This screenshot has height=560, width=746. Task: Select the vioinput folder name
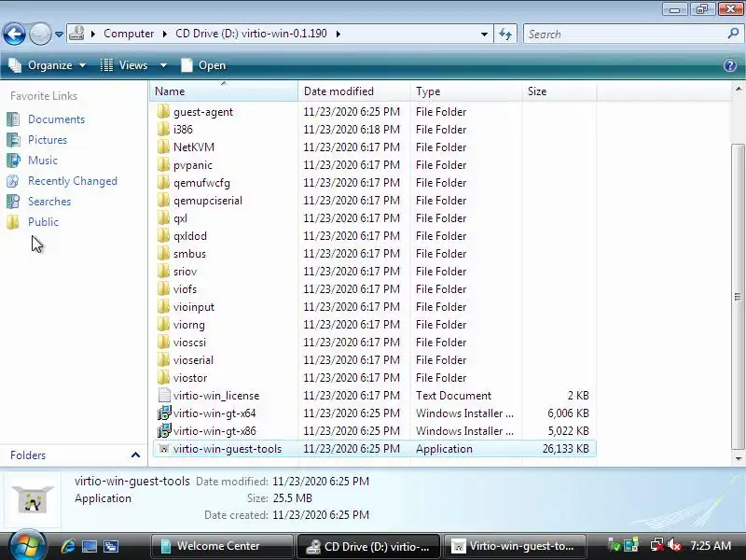pyautogui.click(x=194, y=307)
